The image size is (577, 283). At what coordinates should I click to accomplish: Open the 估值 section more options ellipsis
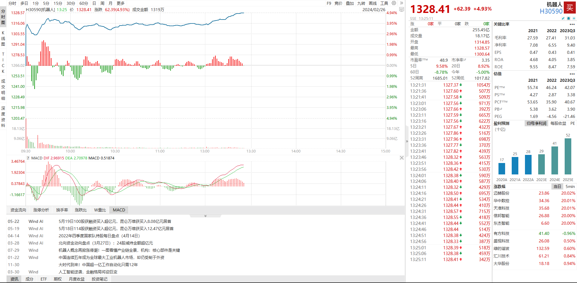572,74
